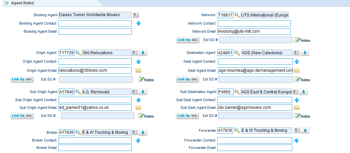Open Sub Origin Agent address card icon

point(135,92)
